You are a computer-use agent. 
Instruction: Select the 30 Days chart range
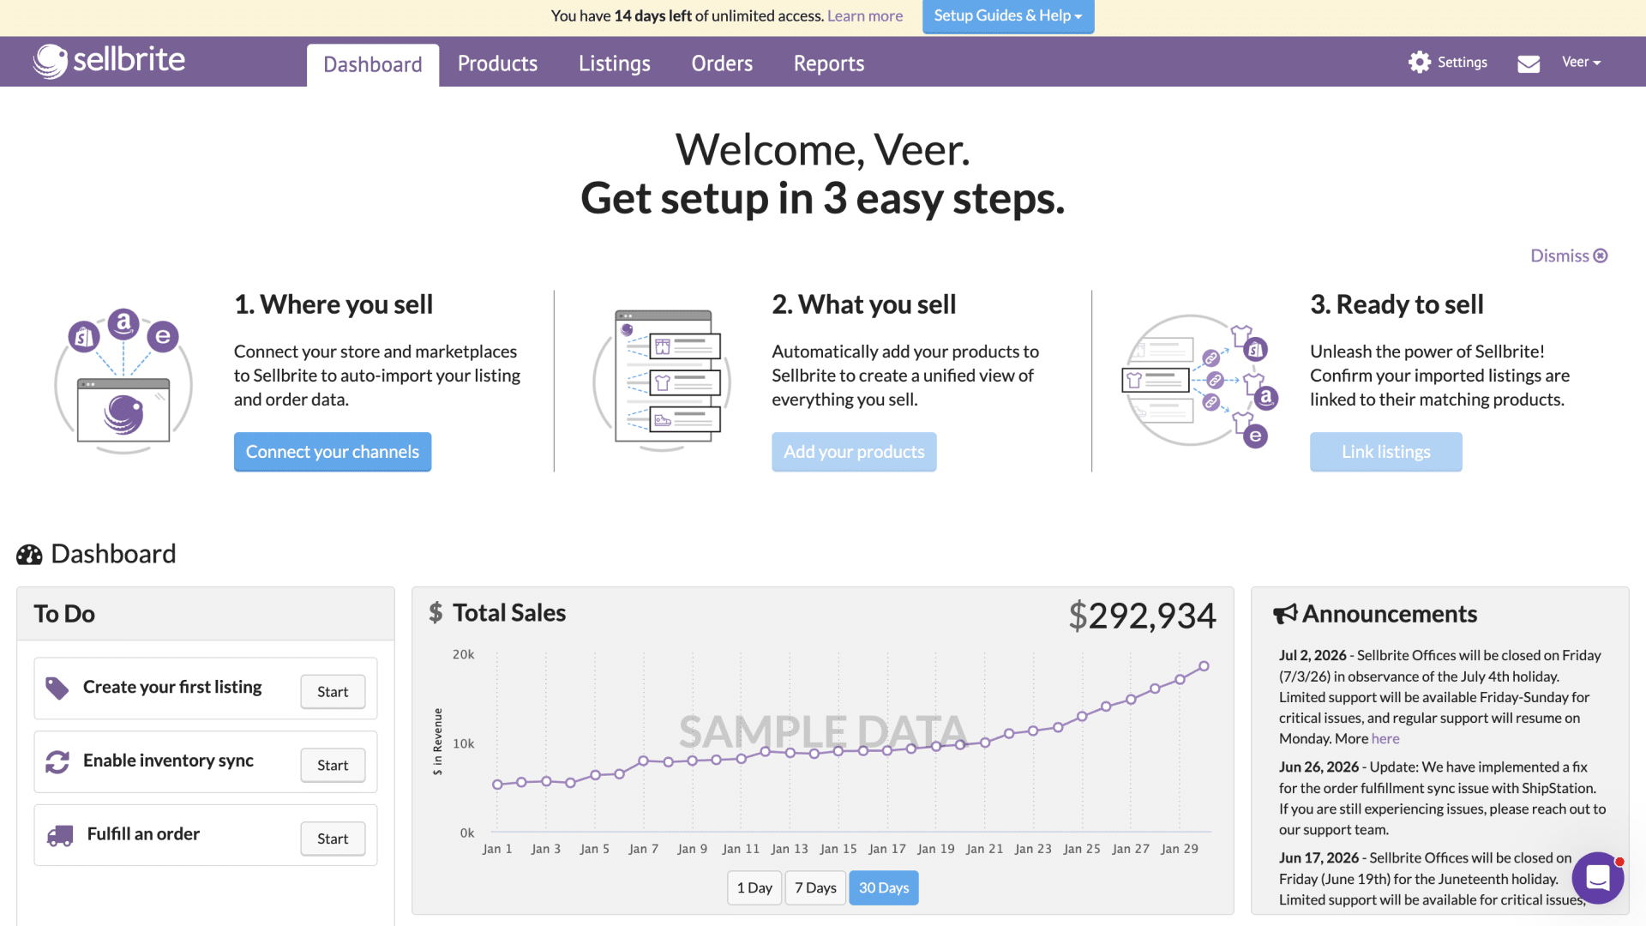coord(884,888)
